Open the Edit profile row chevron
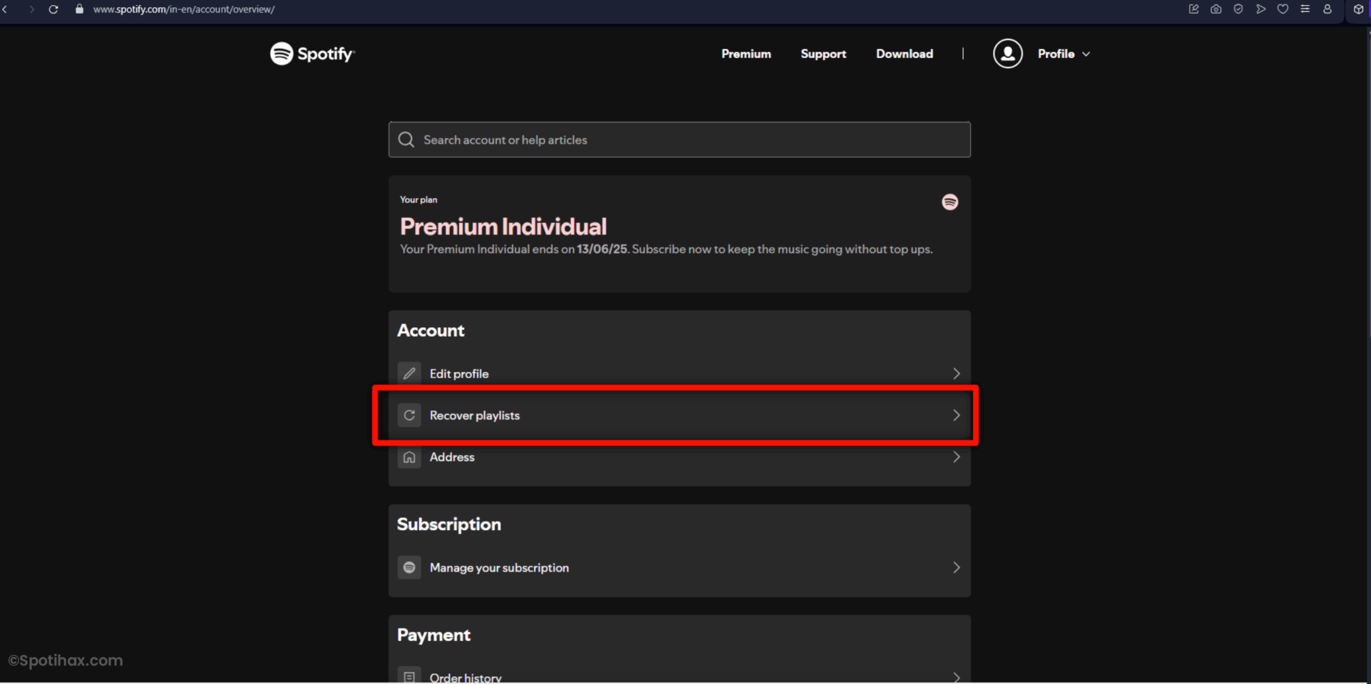The height and width of the screenshot is (684, 1371). (x=956, y=373)
